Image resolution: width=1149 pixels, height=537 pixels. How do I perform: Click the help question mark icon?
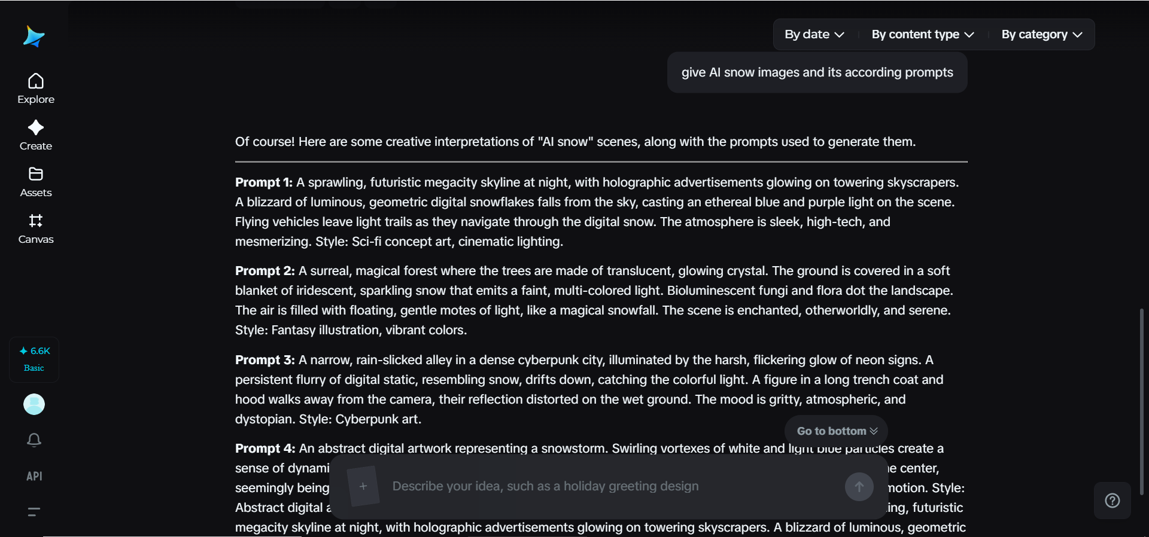click(1112, 501)
